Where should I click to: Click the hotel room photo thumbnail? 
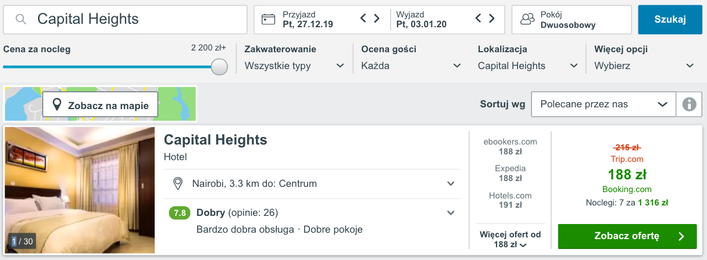point(80,190)
